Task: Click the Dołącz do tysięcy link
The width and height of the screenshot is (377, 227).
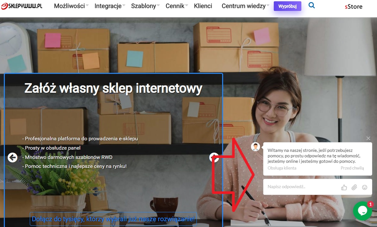Action: 113,219
